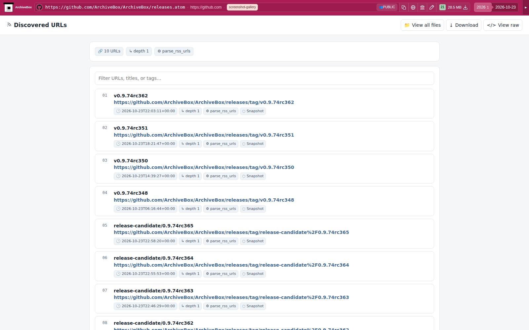
Task: Select the 2026 1 year breadcrumb
Action: [482, 7]
